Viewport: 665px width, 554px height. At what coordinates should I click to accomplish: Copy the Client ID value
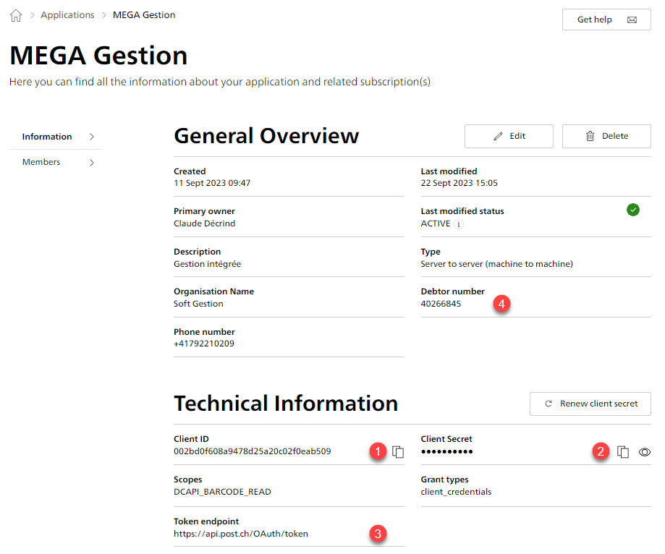(x=398, y=452)
